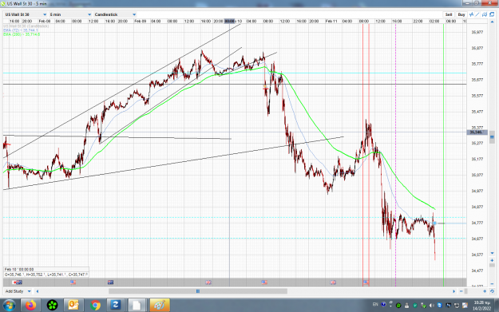This screenshot has width=499, height=312.
Task: Click the UK flag marker under Feb 11
Action: pyautogui.click(x=333, y=282)
